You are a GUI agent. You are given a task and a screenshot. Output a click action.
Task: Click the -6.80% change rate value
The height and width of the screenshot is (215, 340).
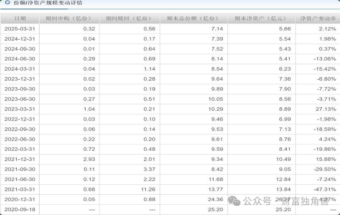(x=326, y=79)
